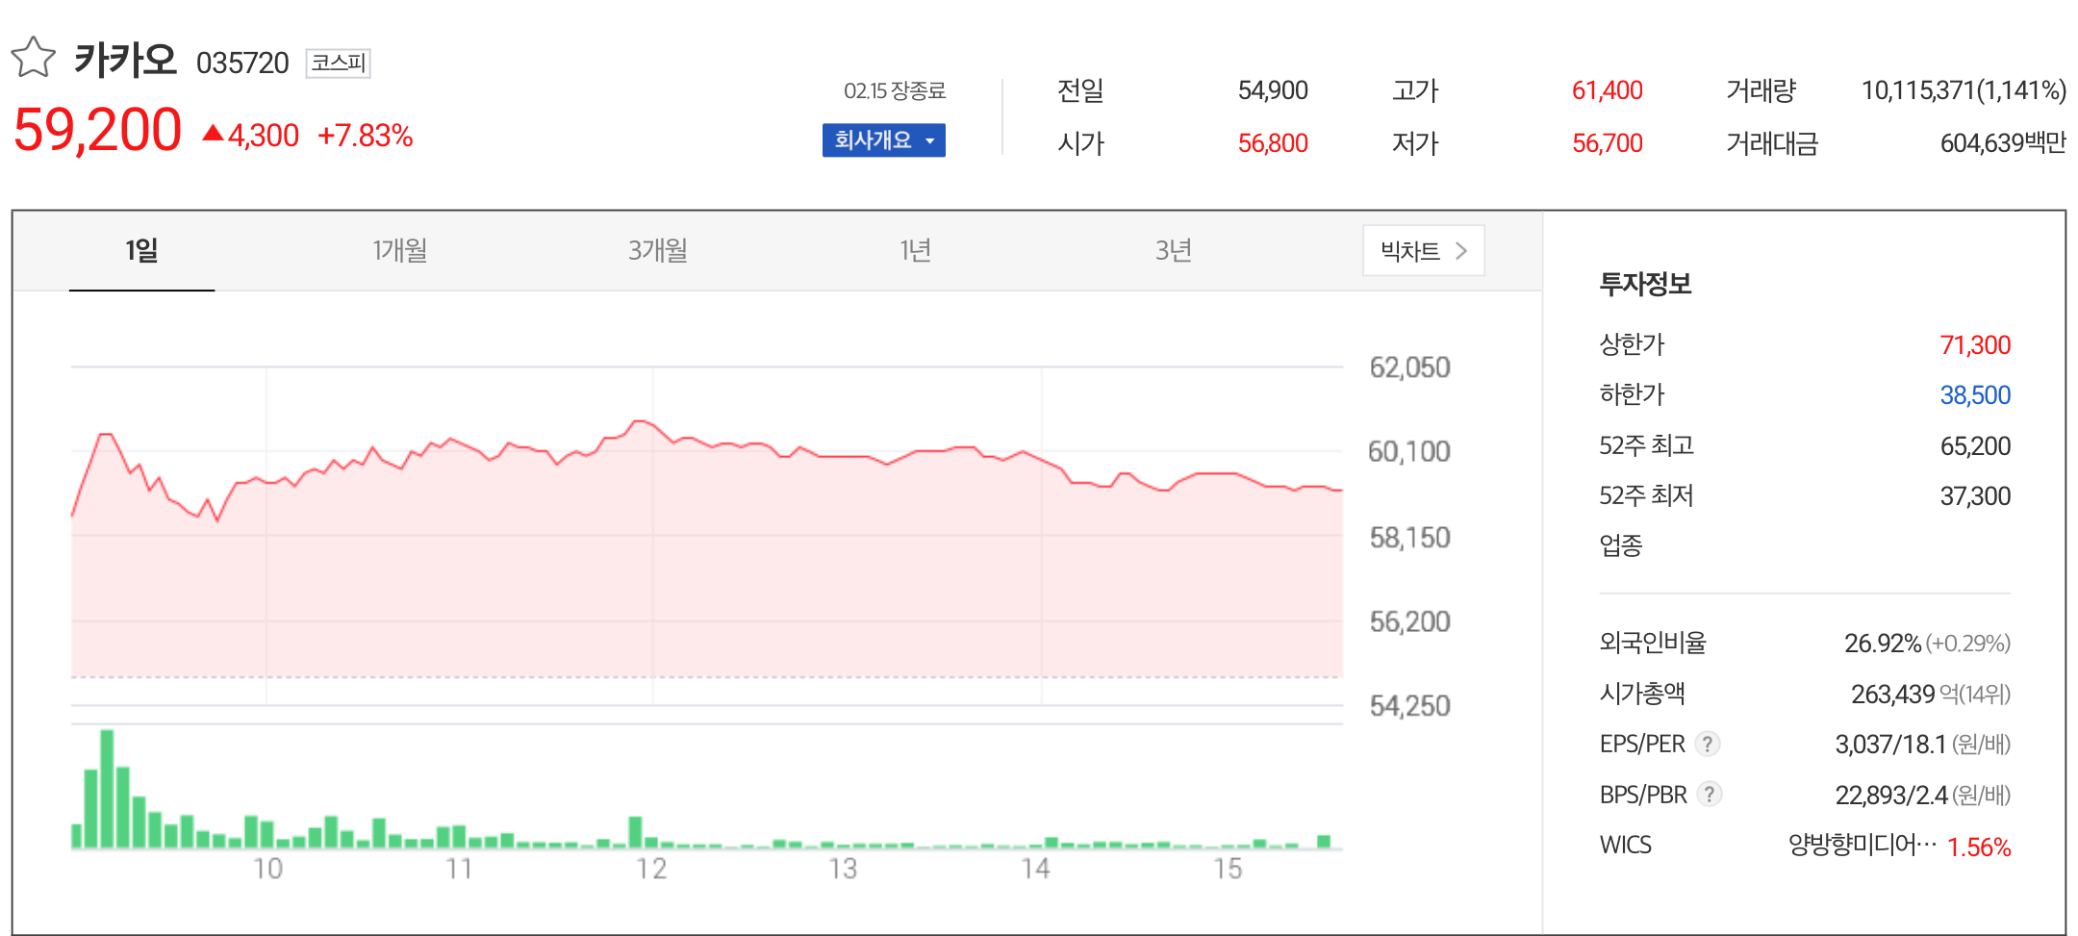2078x936 pixels.
Task: Click the stock name 카카오
Action: coord(125,60)
